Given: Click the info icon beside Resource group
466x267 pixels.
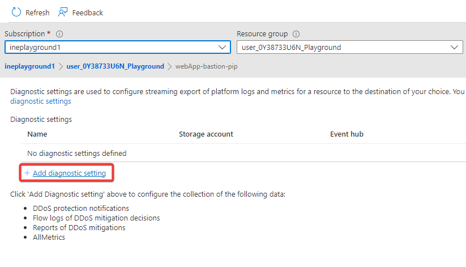Looking at the screenshot, I should [x=296, y=34].
